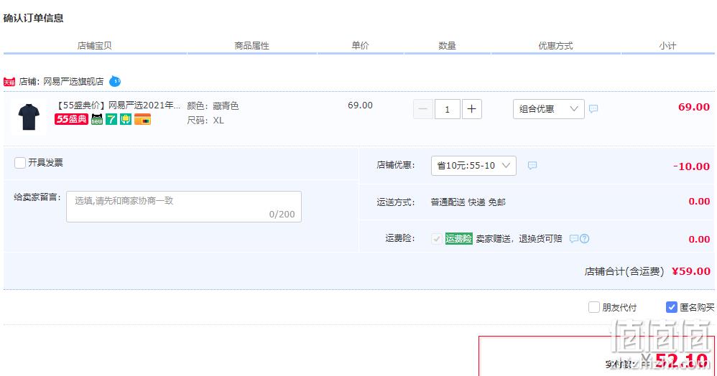Click the question mark help icon for 运费险
Image resolution: width=717 pixels, height=376 pixels.
(584, 238)
